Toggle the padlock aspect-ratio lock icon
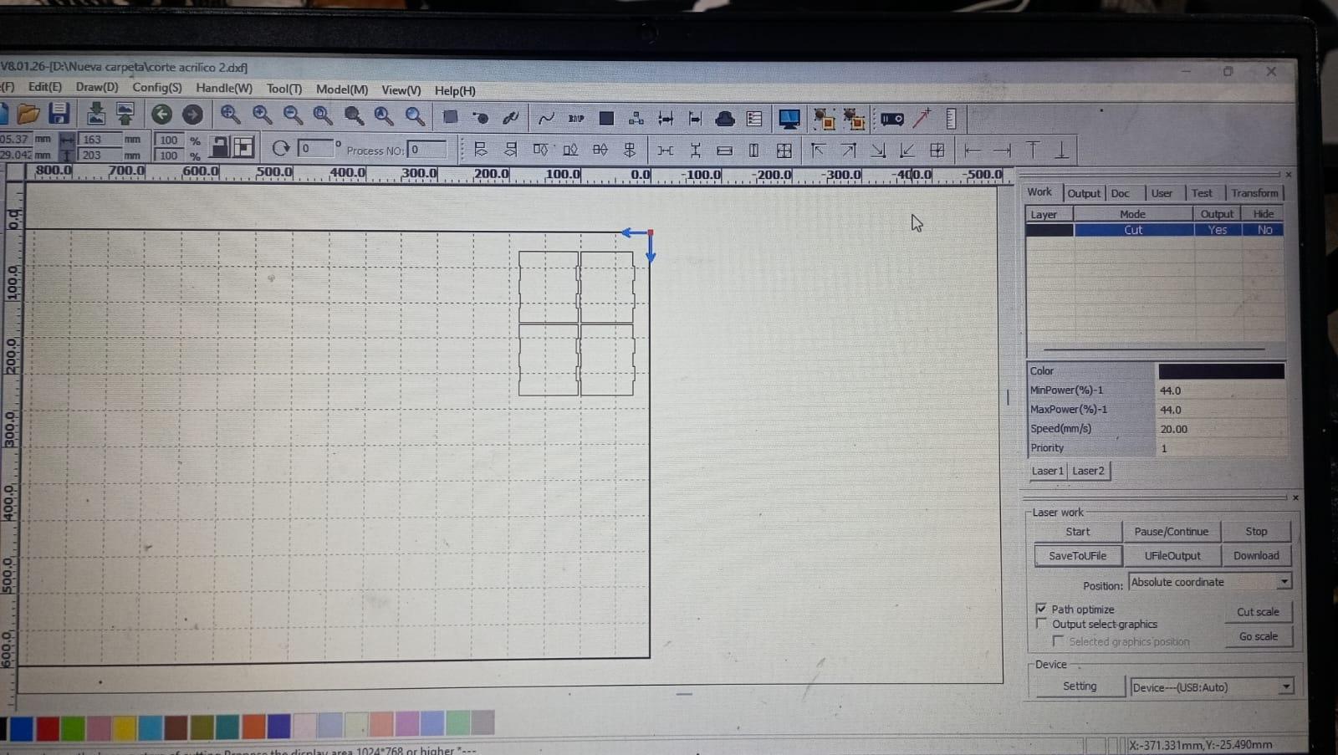1338x755 pixels. pyautogui.click(x=219, y=147)
